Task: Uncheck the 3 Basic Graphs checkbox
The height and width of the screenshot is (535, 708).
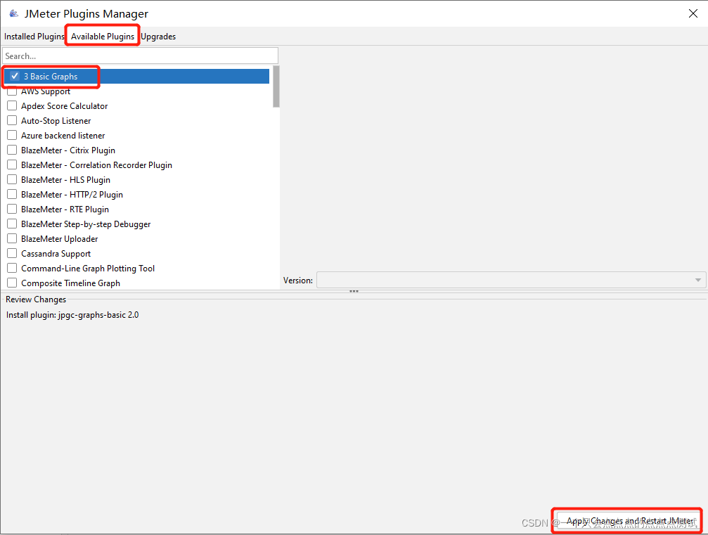Action: click(x=15, y=76)
